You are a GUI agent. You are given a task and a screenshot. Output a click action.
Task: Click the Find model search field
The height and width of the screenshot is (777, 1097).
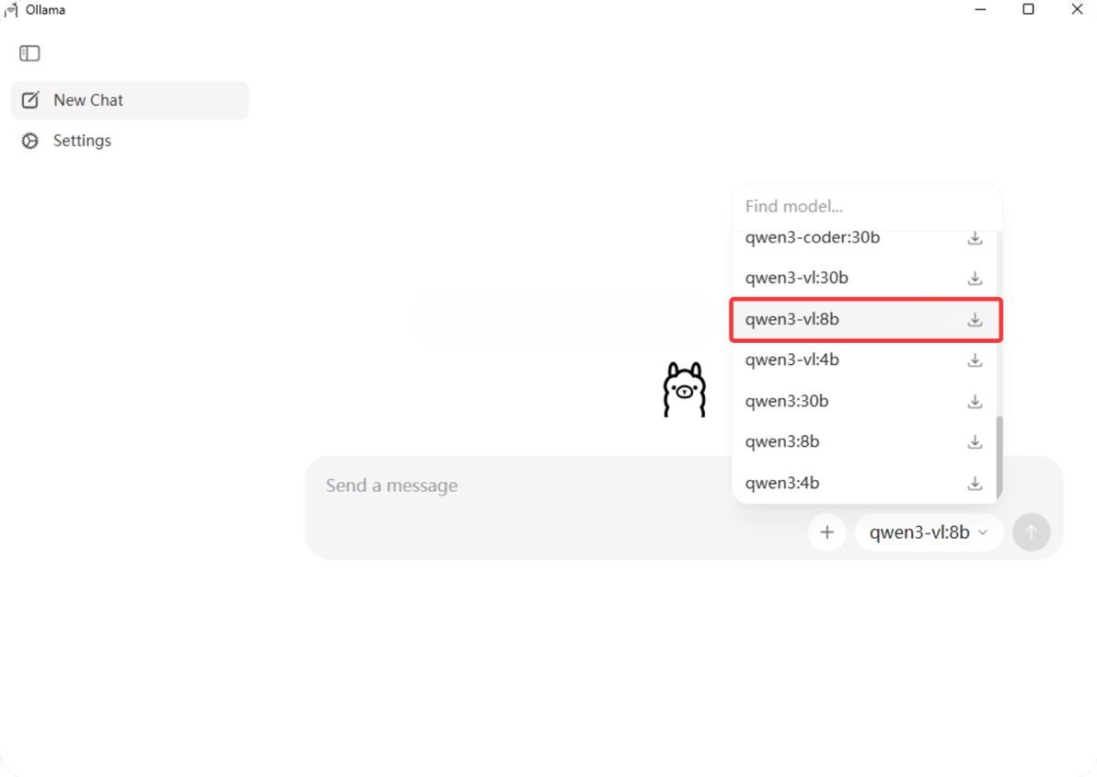point(867,206)
